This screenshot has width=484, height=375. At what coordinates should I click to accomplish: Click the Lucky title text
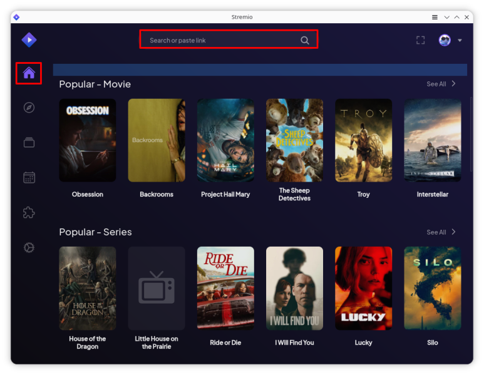pyautogui.click(x=364, y=342)
